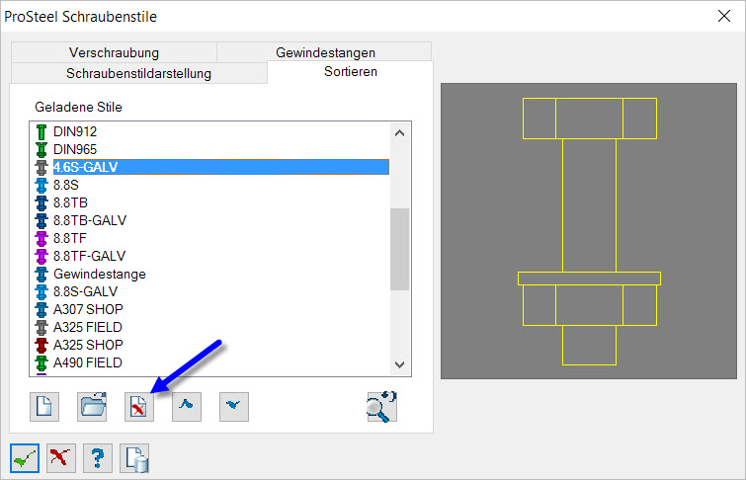Viewport: 746px width, 480px height.
Task: Move selected style down in list
Action: pos(234,407)
